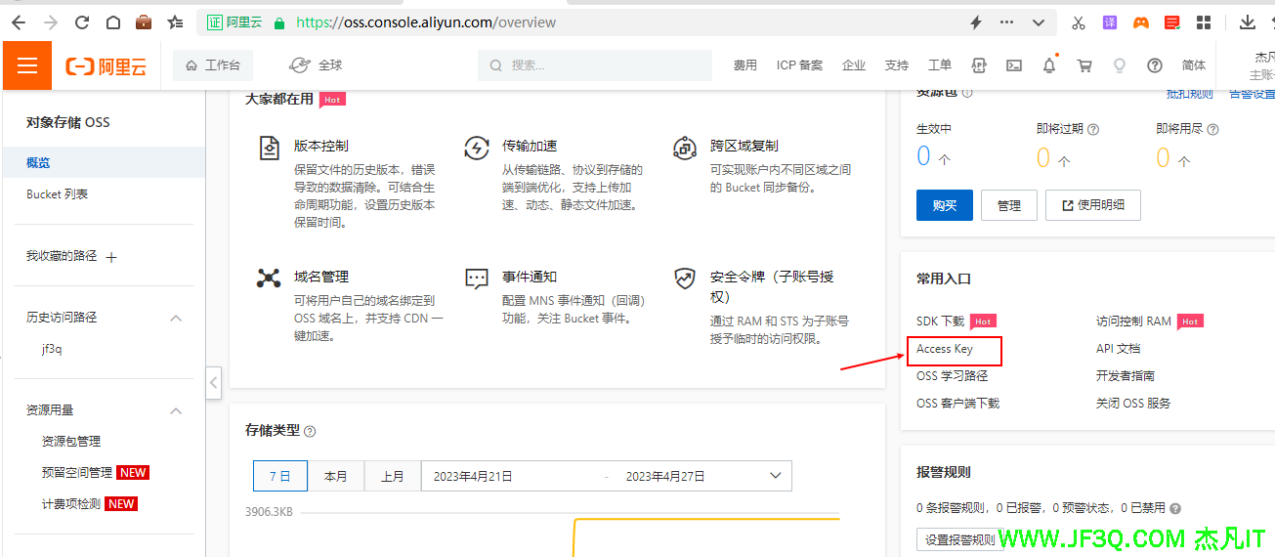Collapse the left sidebar with arrow handle
The width and height of the screenshot is (1275, 557).
coord(214,383)
